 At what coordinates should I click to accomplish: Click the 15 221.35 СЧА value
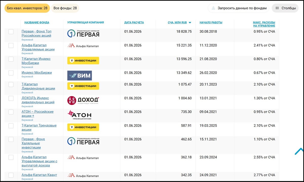184,45
